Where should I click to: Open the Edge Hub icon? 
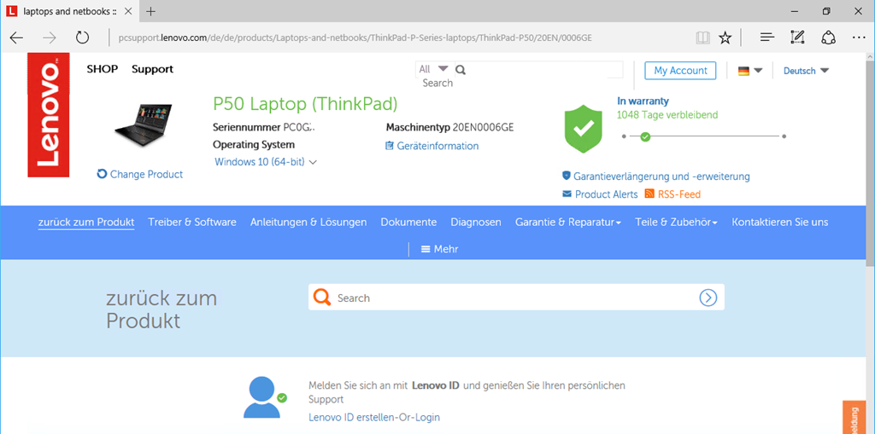coord(766,38)
